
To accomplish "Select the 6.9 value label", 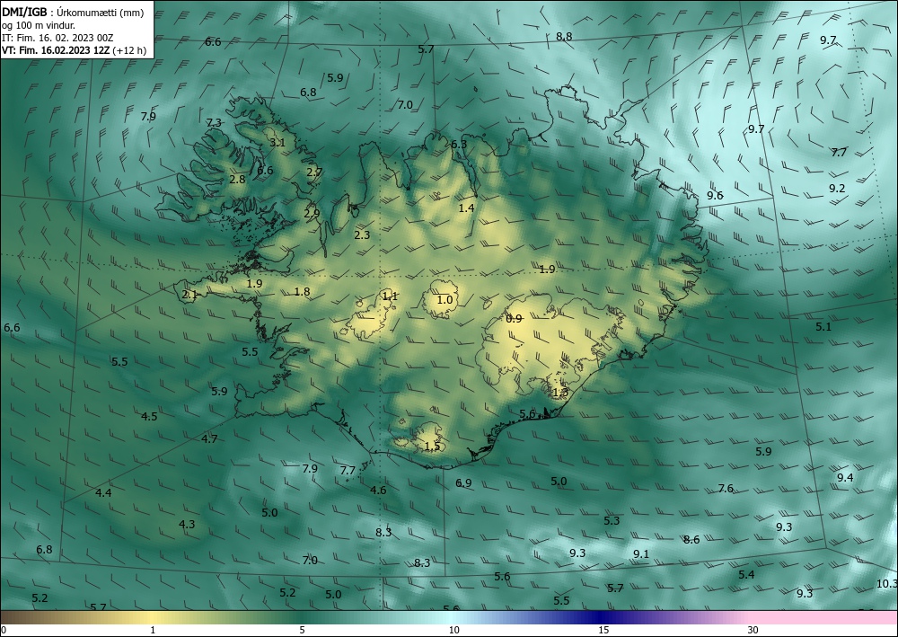I will 464,483.
